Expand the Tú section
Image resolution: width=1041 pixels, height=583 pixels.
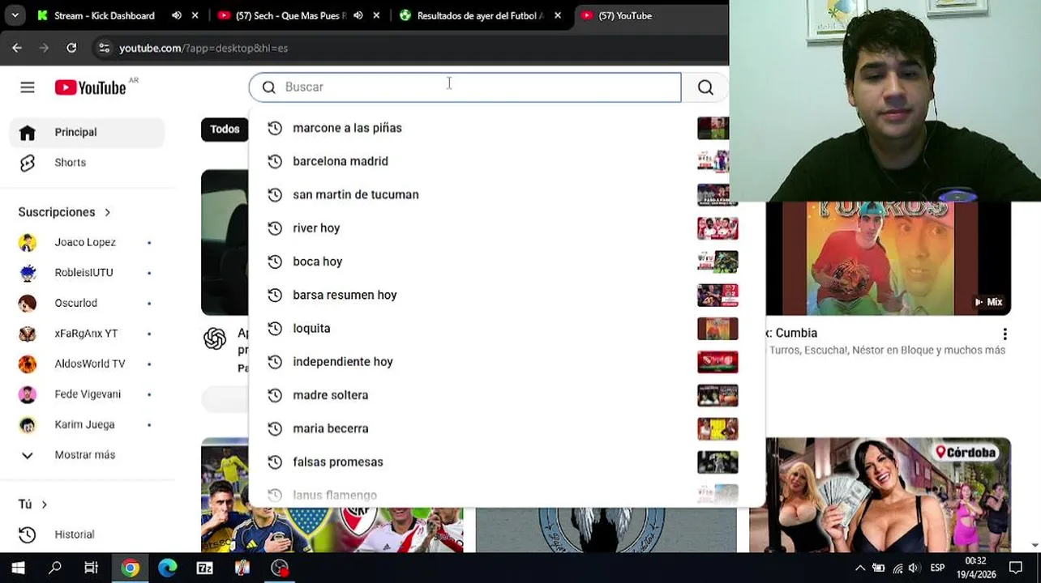click(x=32, y=504)
